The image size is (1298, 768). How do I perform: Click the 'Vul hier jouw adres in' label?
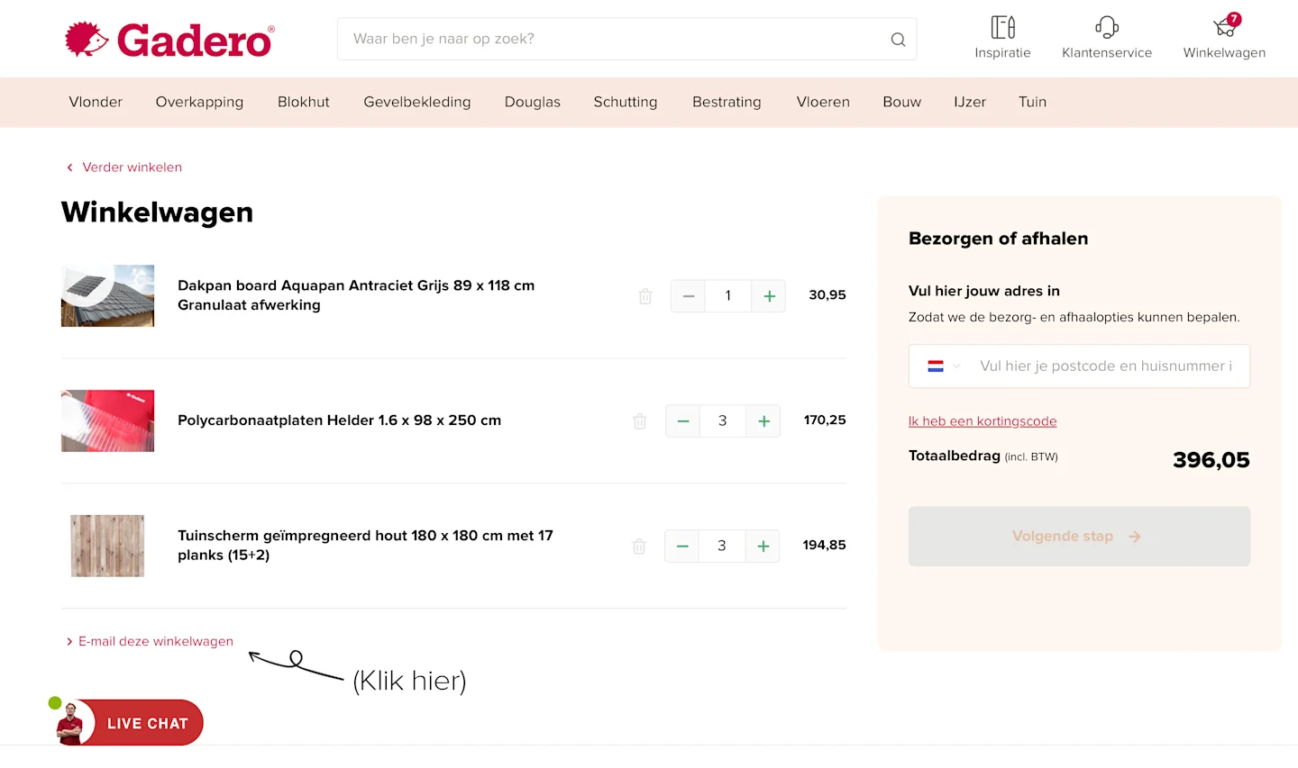pyautogui.click(x=984, y=291)
